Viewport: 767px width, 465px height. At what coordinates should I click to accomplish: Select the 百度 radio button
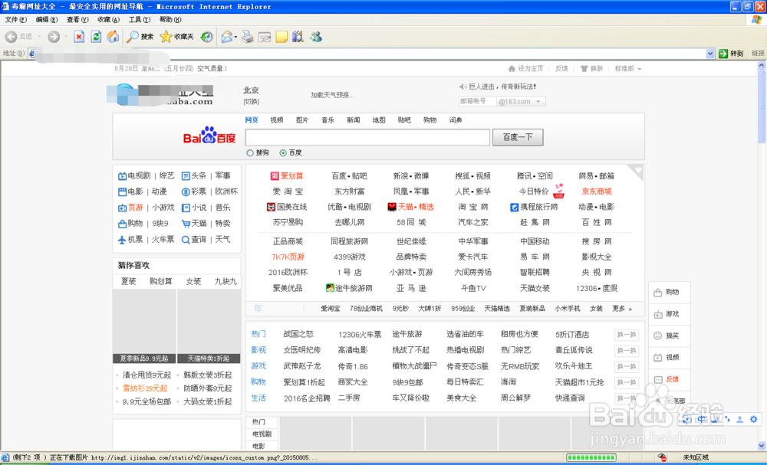(283, 153)
